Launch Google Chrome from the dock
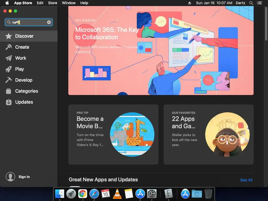The height and width of the screenshot is (201, 268). click(82, 194)
